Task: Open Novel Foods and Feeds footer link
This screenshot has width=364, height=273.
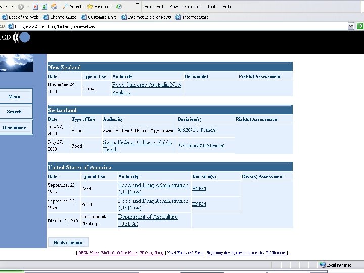Action: pyautogui.click(x=185, y=253)
